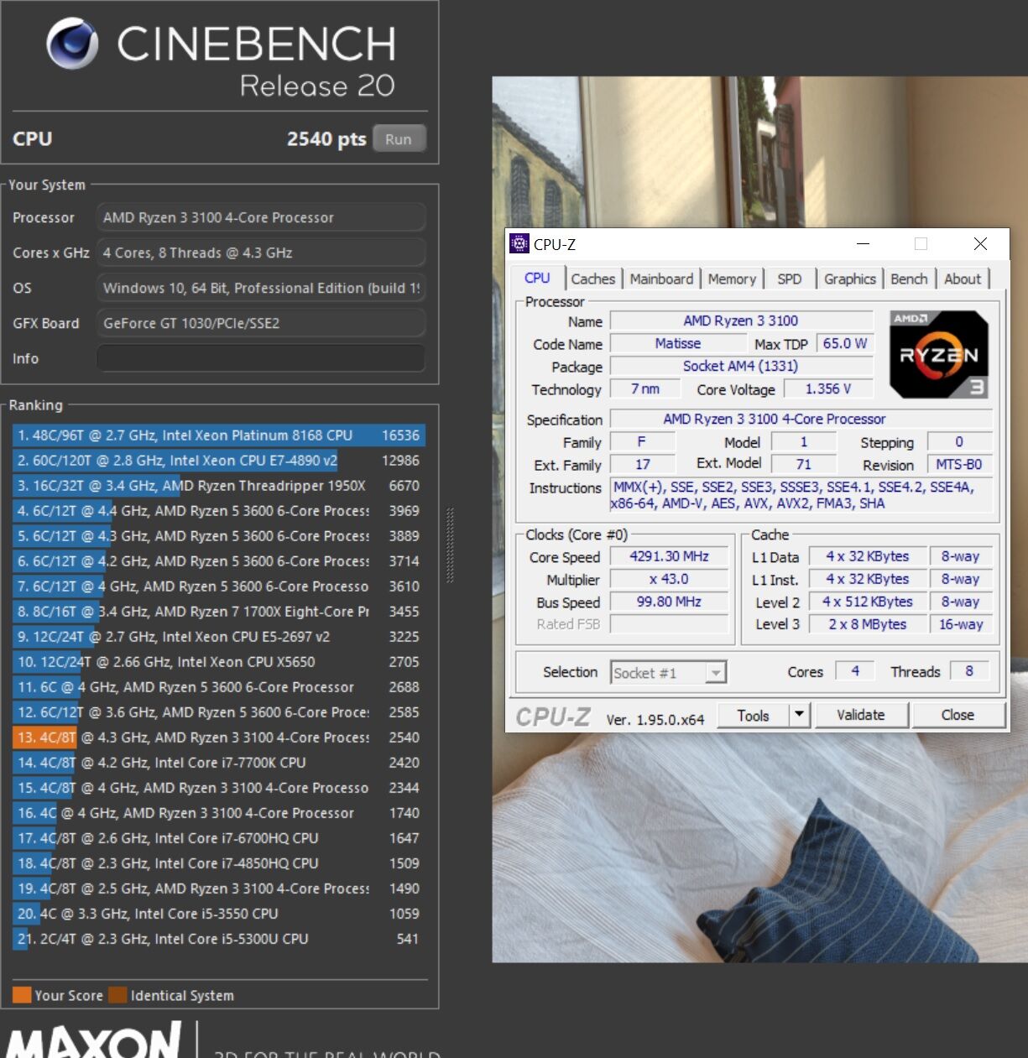Select ranking row scoring 3889
Viewport: 1028px width, 1058px height.
click(x=218, y=536)
